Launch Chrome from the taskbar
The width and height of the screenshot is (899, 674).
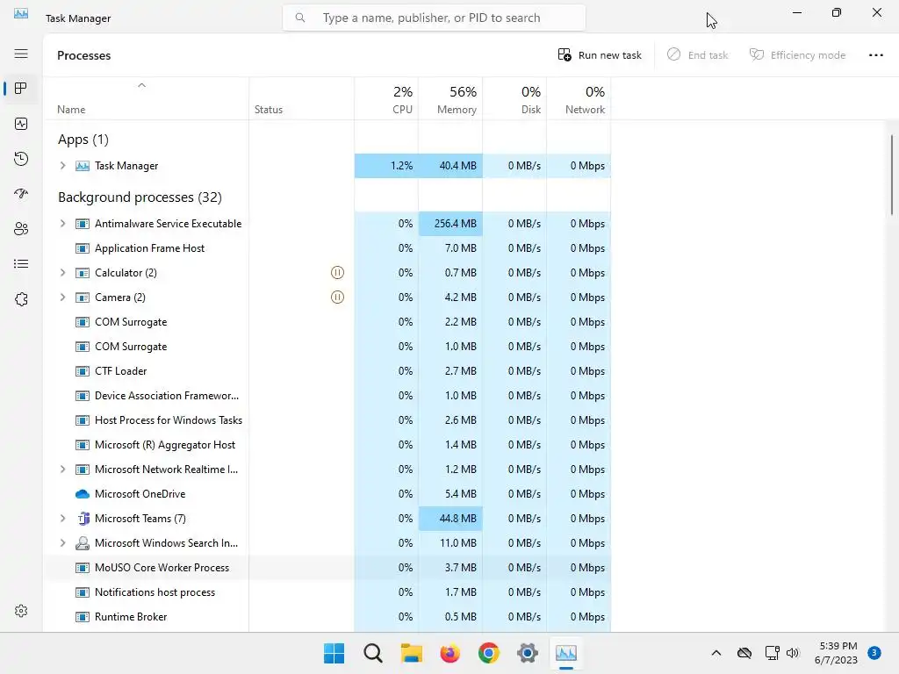[488, 653]
